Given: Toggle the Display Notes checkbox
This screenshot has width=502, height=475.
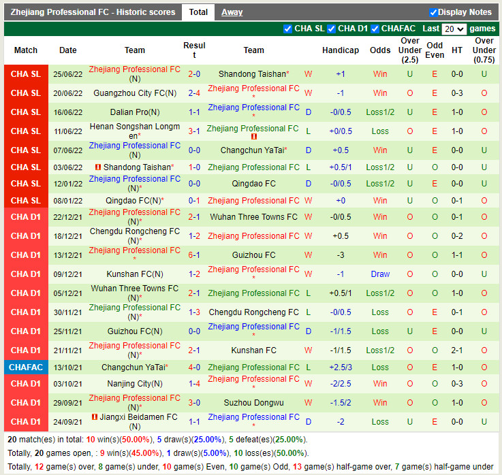Looking at the screenshot, I should click(x=433, y=12).
